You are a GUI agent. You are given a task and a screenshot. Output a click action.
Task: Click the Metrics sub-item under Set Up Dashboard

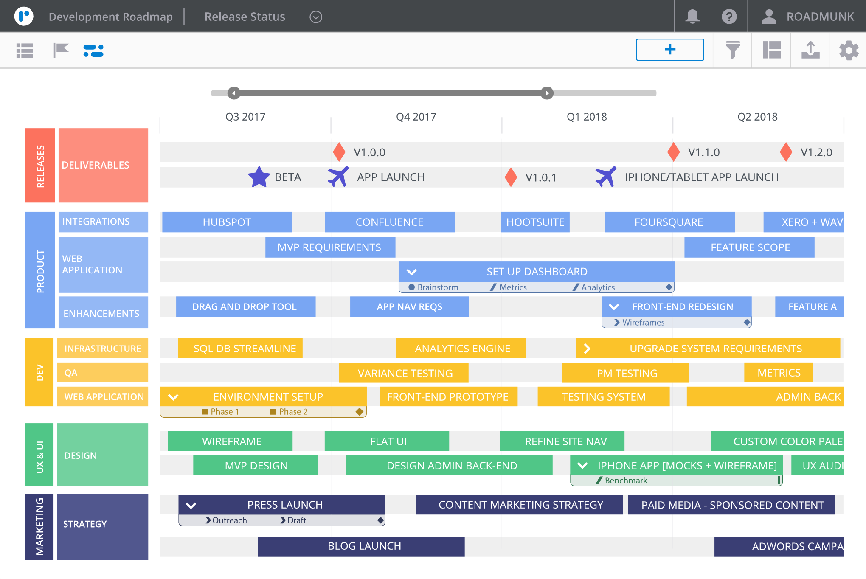[509, 287]
